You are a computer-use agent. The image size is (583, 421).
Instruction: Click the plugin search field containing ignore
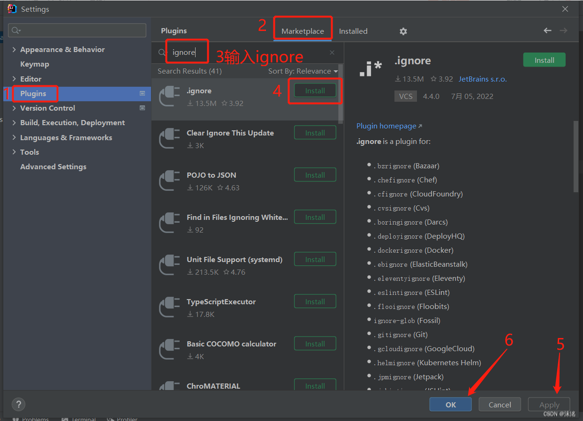coord(249,53)
